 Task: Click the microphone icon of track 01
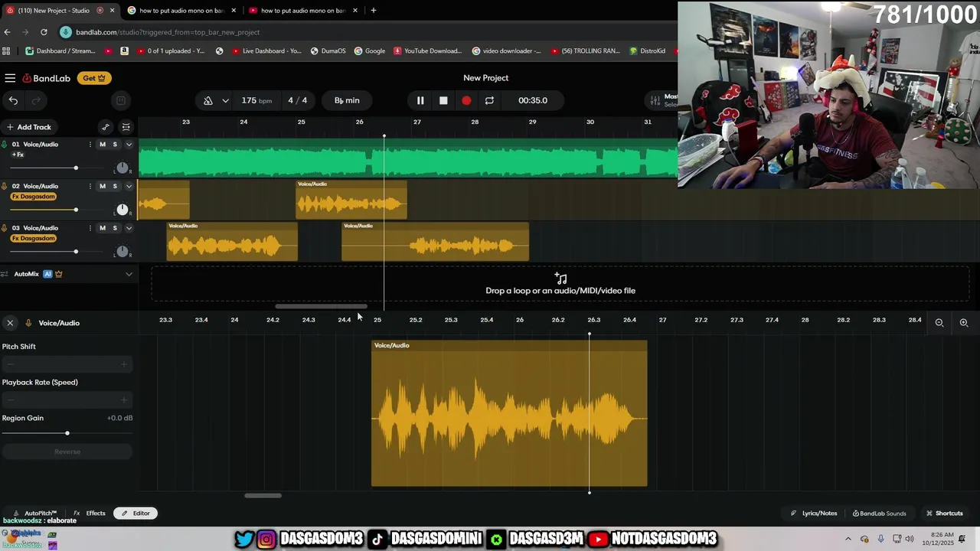tap(5, 145)
